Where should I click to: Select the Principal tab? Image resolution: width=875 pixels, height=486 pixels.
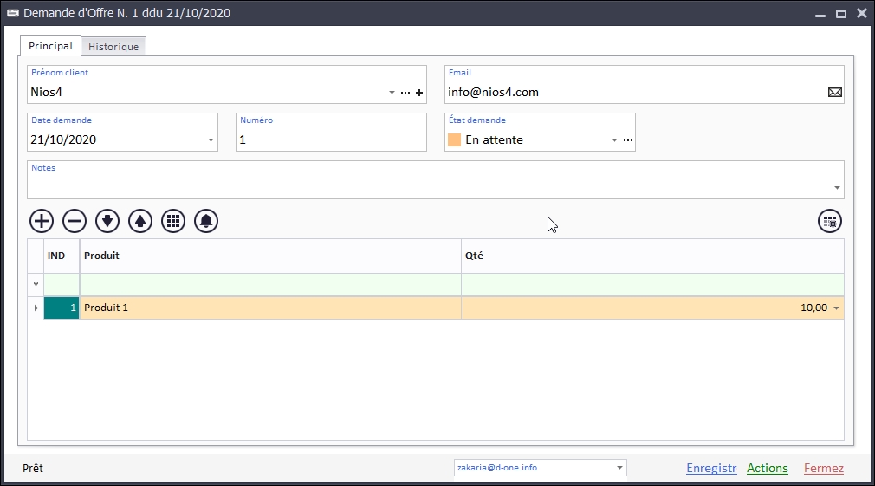coord(50,46)
